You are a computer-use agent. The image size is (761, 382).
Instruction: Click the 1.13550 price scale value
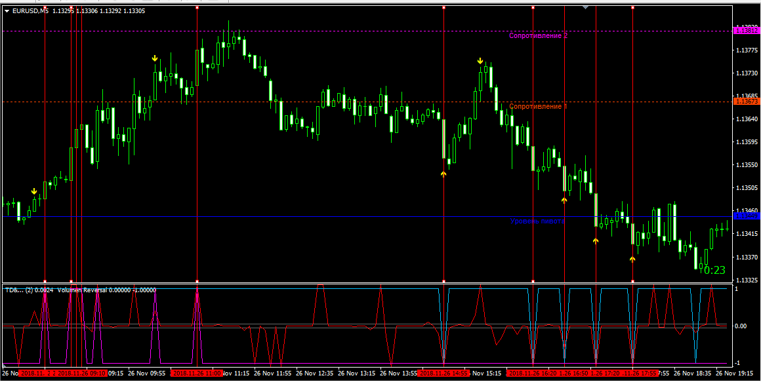(x=746, y=165)
